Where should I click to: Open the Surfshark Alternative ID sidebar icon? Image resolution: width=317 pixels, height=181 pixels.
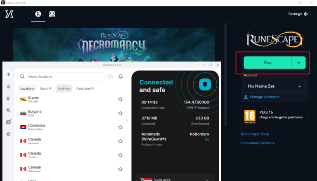(8, 122)
